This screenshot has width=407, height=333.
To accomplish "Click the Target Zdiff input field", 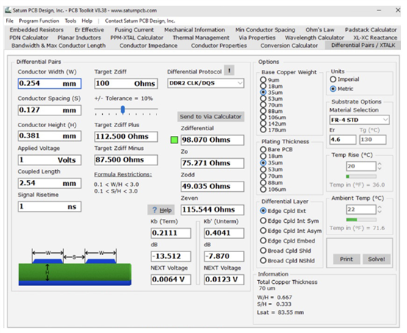I will tap(126, 84).
